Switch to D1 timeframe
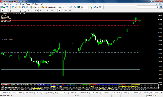 pos(63,11)
